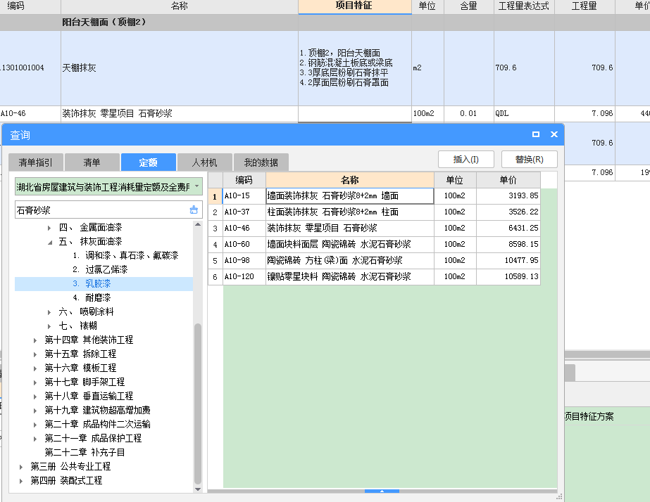650x502 pixels.
Task: Click the blue collapse handle below results
Action: (x=382, y=491)
